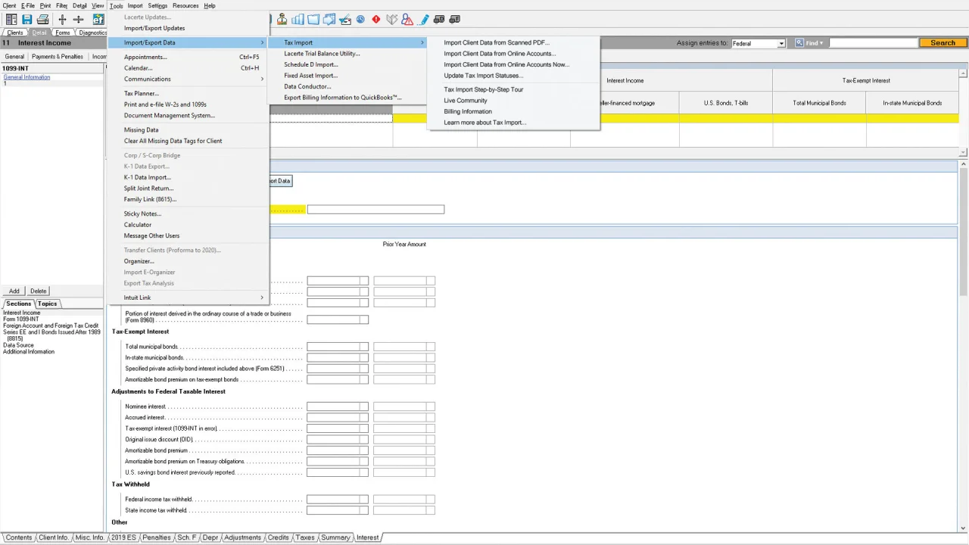Choose K-1 Data Import
This screenshot has height=545, width=969.
click(x=148, y=177)
